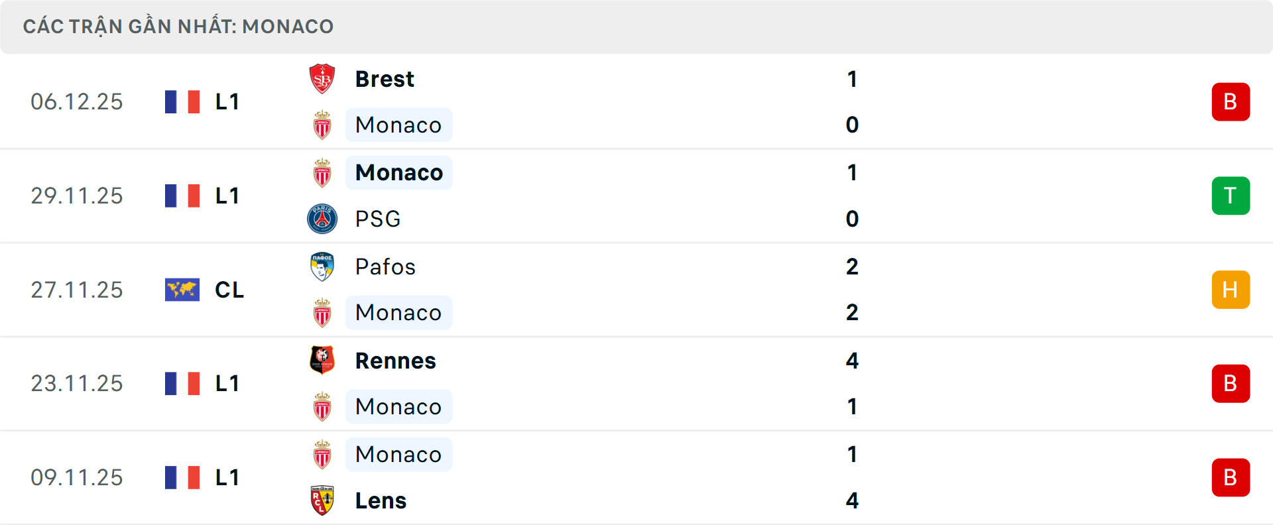This screenshot has width=1273, height=525.
Task: Click the Monaco team name against PSG
Action: point(398,172)
